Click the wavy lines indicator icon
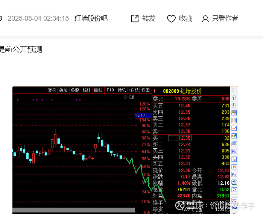The height and width of the screenshot is (214, 263). [x=234, y=200]
